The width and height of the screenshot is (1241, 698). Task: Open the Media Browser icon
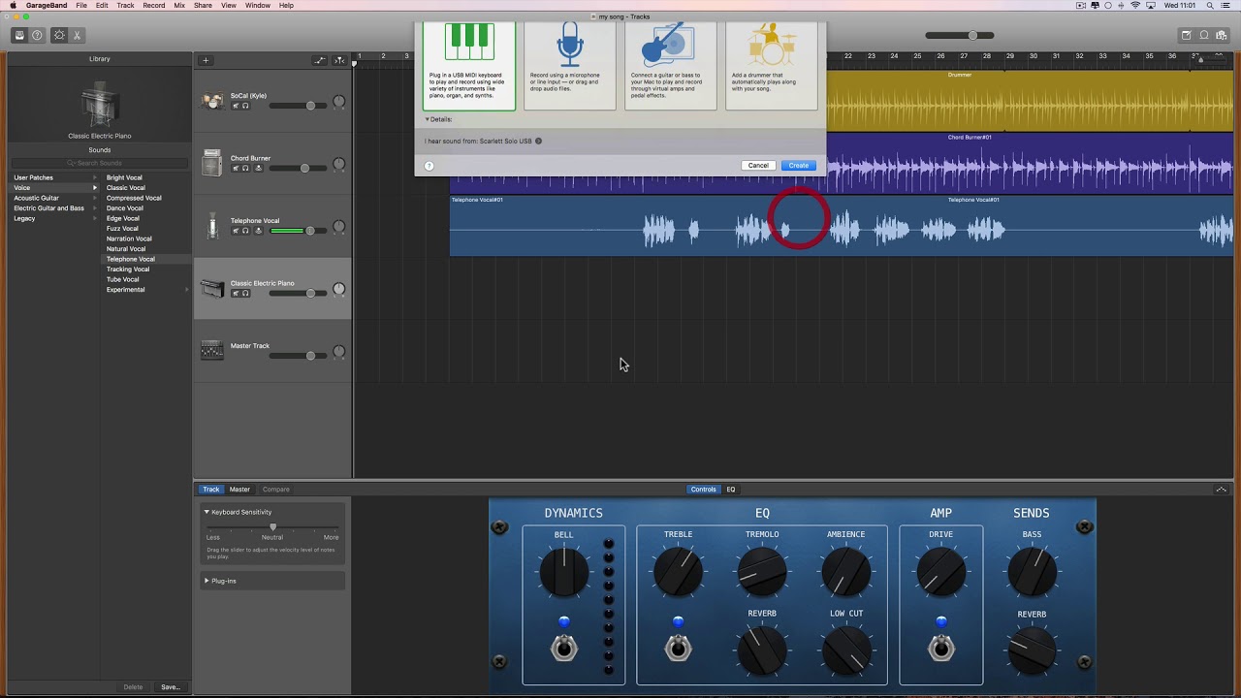(1223, 35)
